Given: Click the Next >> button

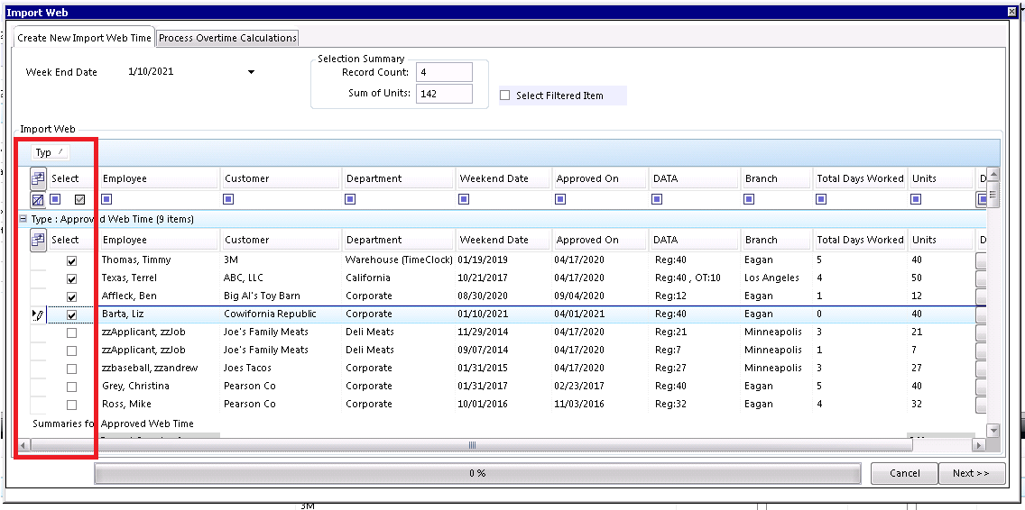Looking at the screenshot, I should pos(972,473).
